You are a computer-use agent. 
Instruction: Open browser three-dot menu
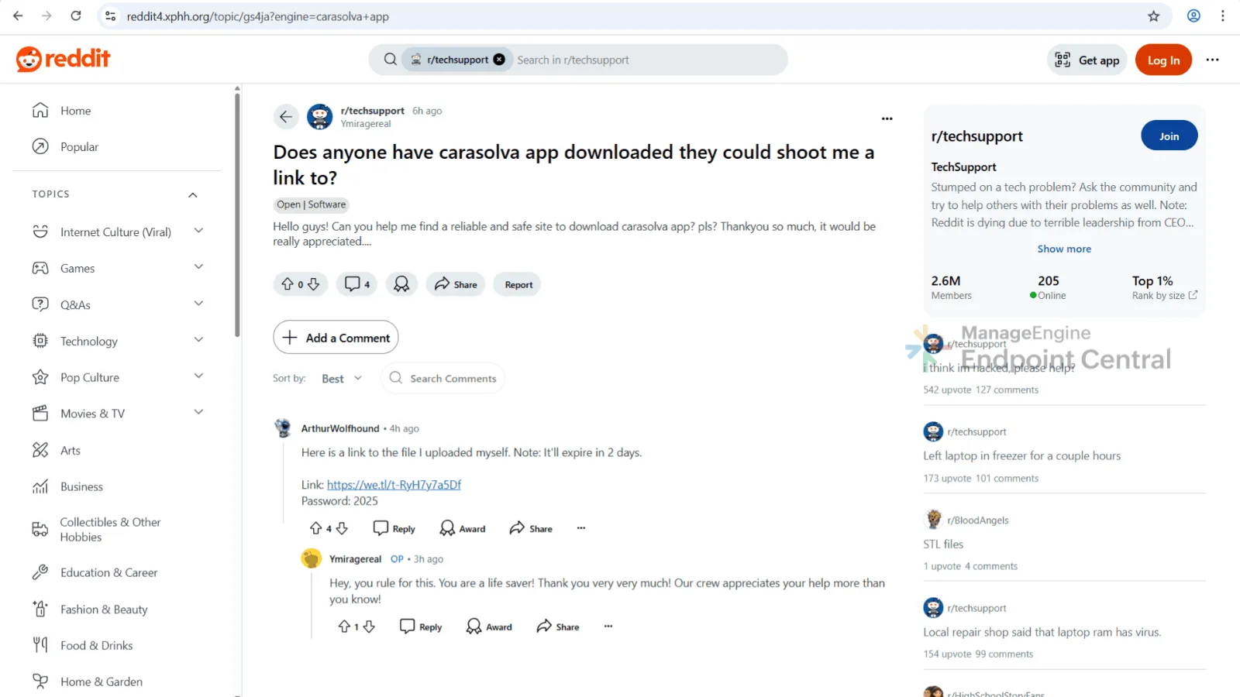coord(1223,15)
